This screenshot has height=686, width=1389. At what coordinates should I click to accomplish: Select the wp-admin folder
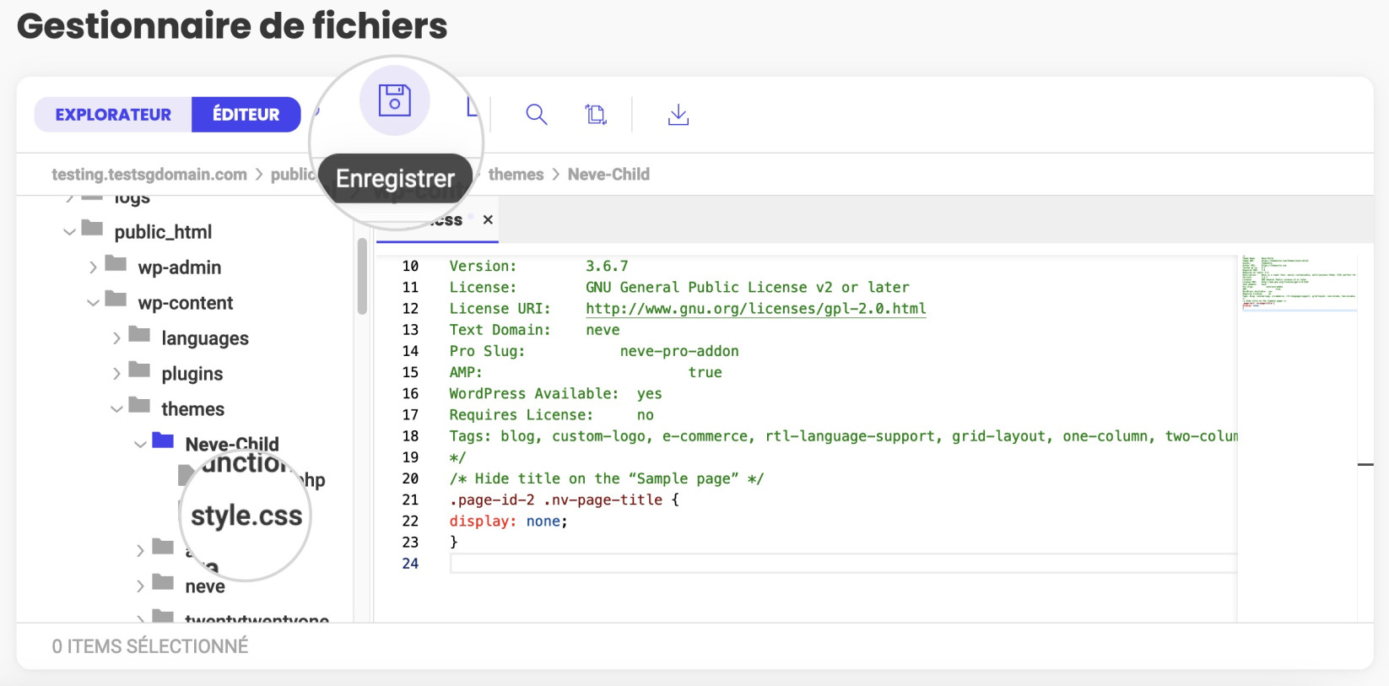point(180,267)
